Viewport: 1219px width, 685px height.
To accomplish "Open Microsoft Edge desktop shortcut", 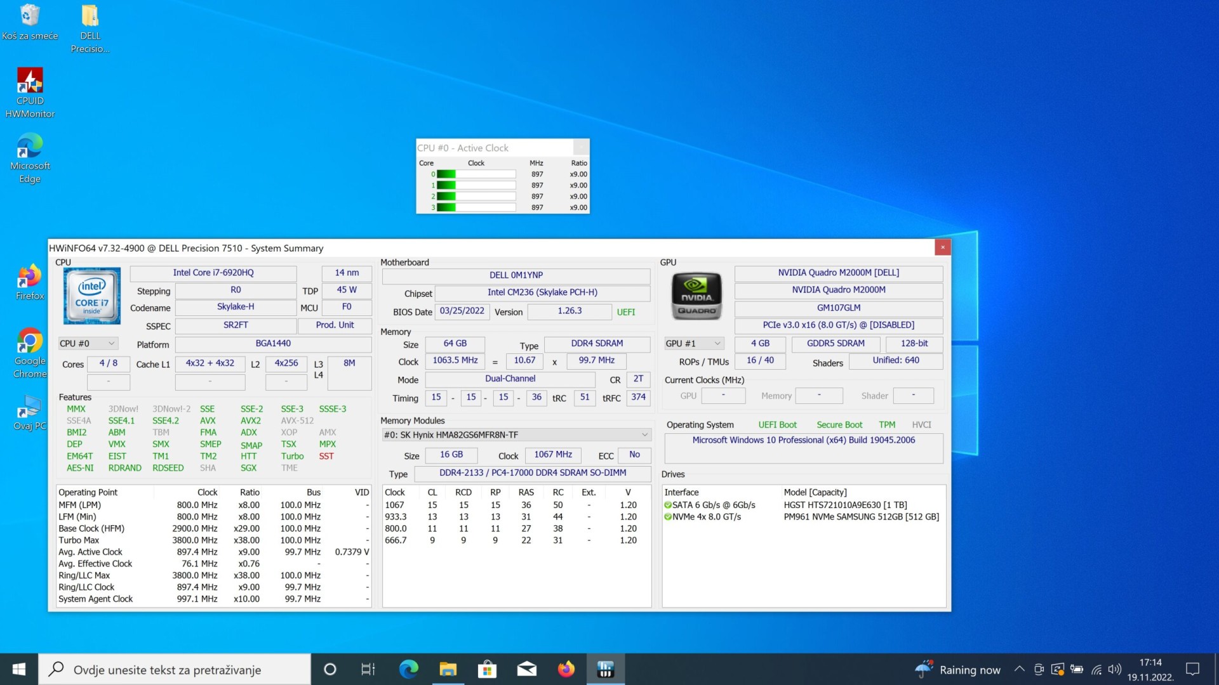I will click(x=30, y=158).
